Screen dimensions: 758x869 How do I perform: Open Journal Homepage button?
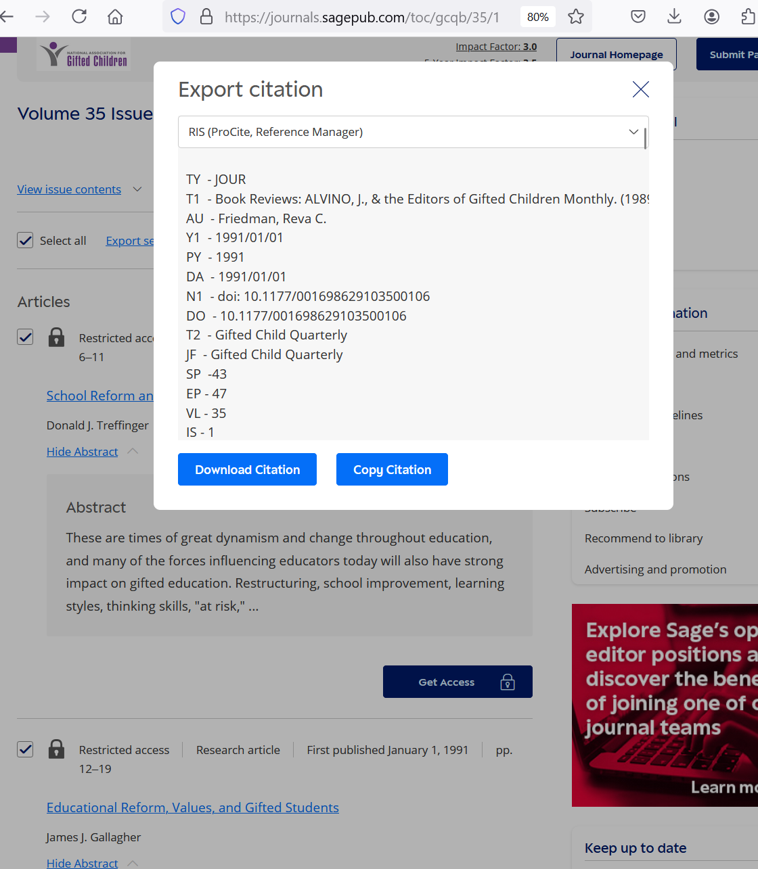(x=617, y=55)
